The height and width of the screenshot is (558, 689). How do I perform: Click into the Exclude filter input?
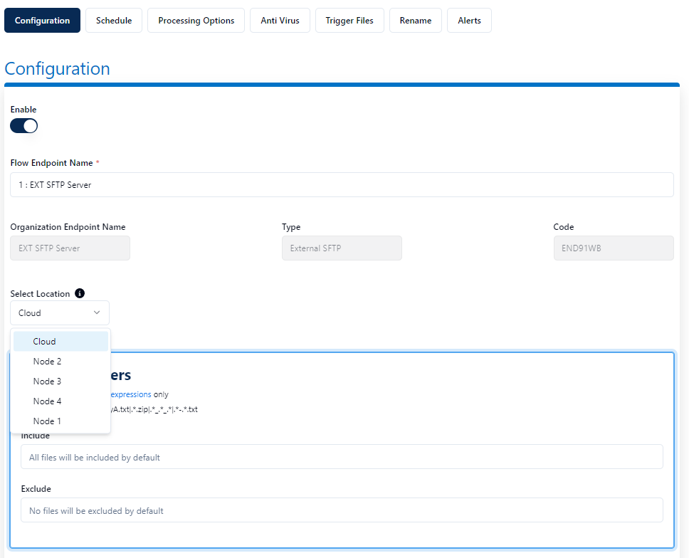tap(342, 510)
